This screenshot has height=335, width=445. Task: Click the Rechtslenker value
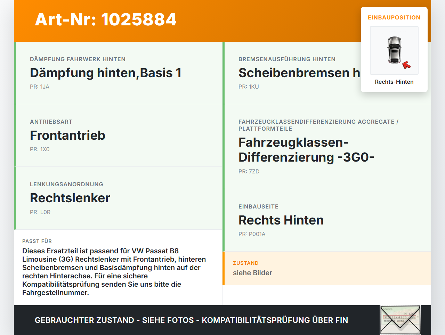pos(70,198)
